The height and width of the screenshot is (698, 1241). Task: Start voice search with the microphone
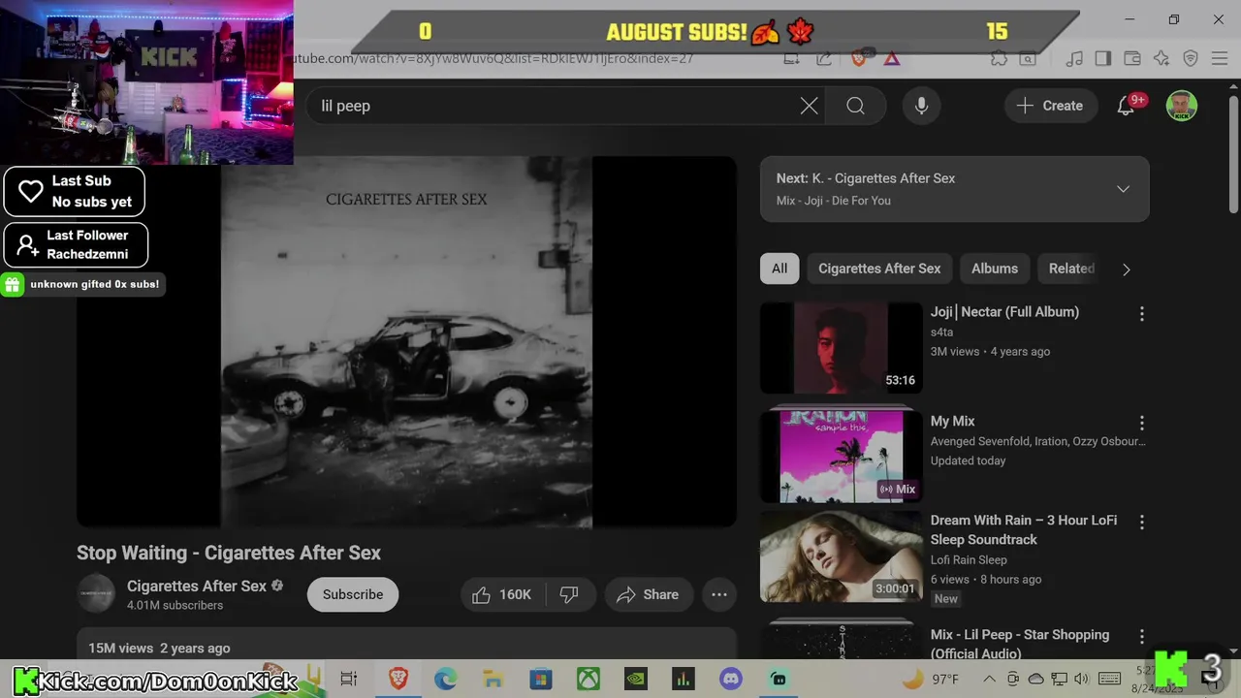pyautogui.click(x=921, y=106)
